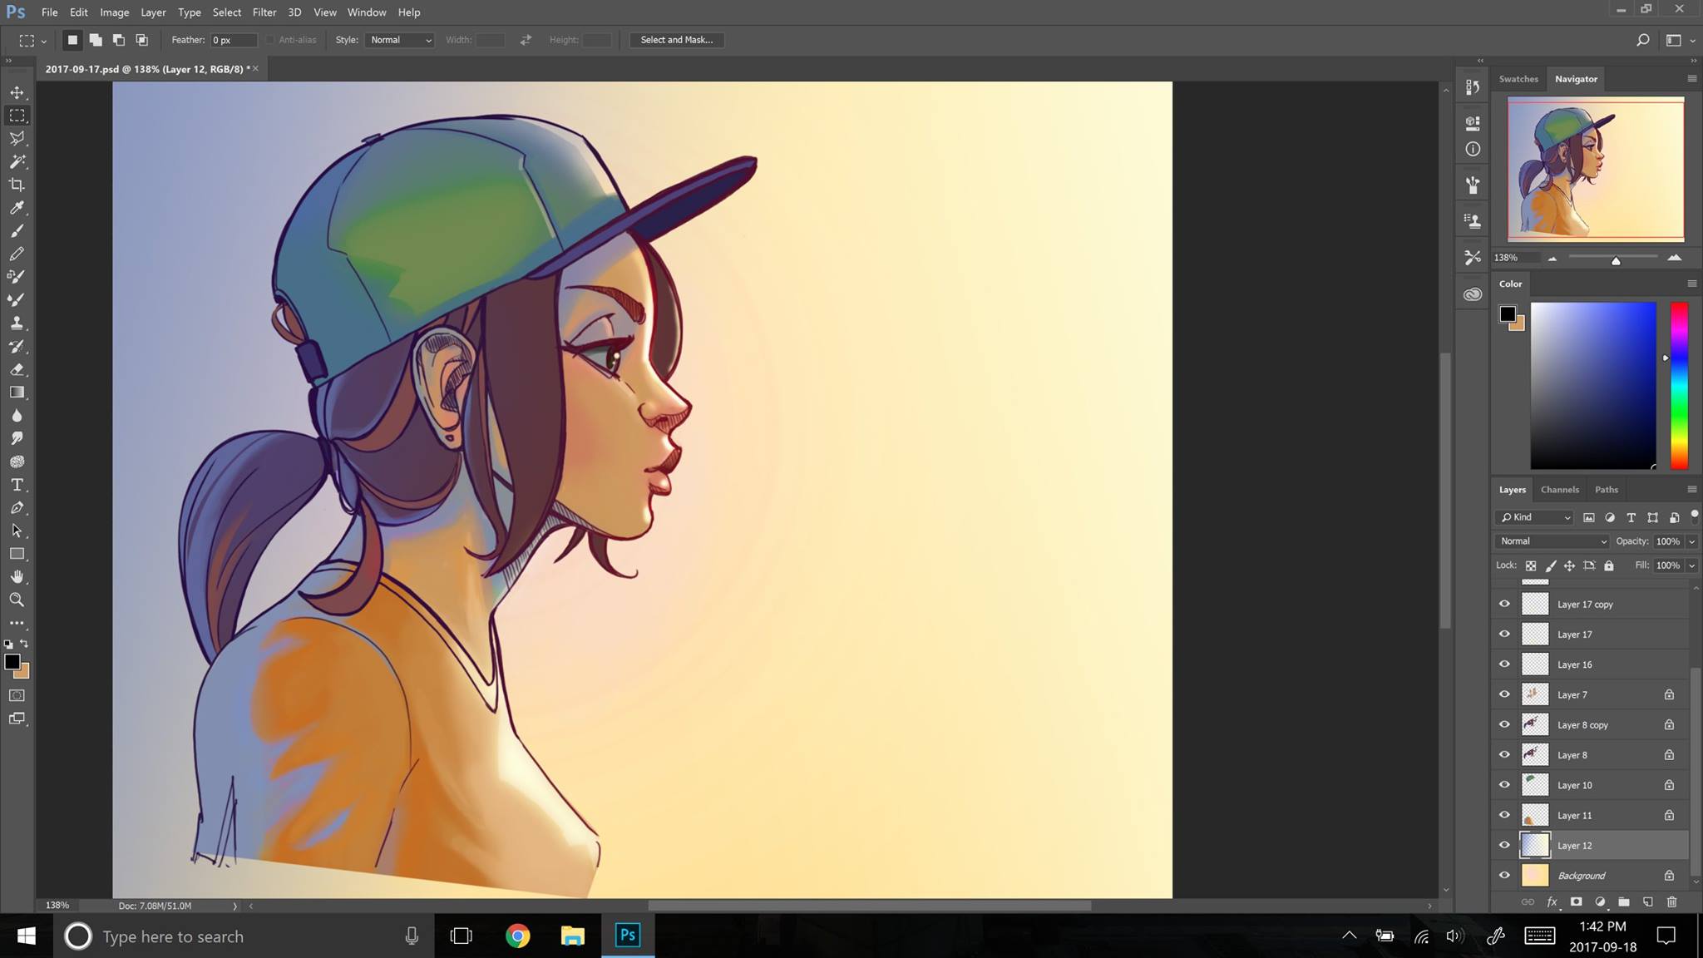This screenshot has width=1703, height=958.
Task: Select the Hand tool
Action: point(17,577)
